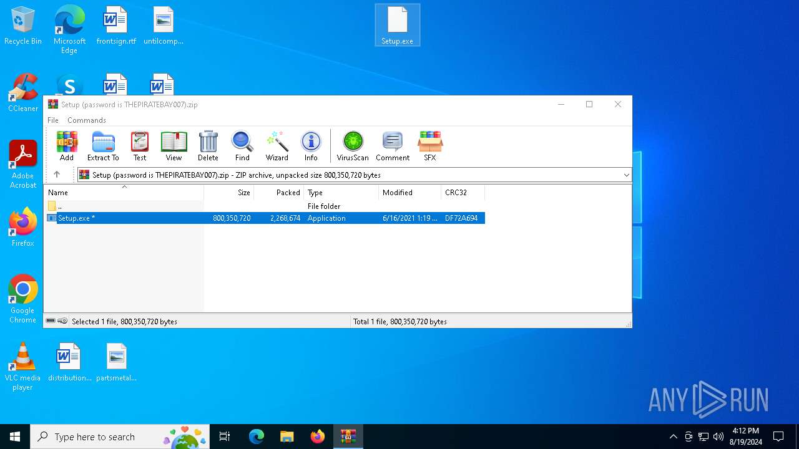This screenshot has width=799, height=449.
Task: Click the archive path address field
Action: [x=354, y=175]
